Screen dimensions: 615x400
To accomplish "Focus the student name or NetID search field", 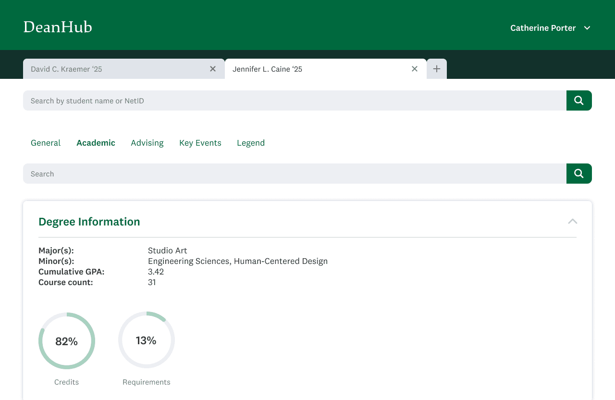I will click(x=295, y=100).
